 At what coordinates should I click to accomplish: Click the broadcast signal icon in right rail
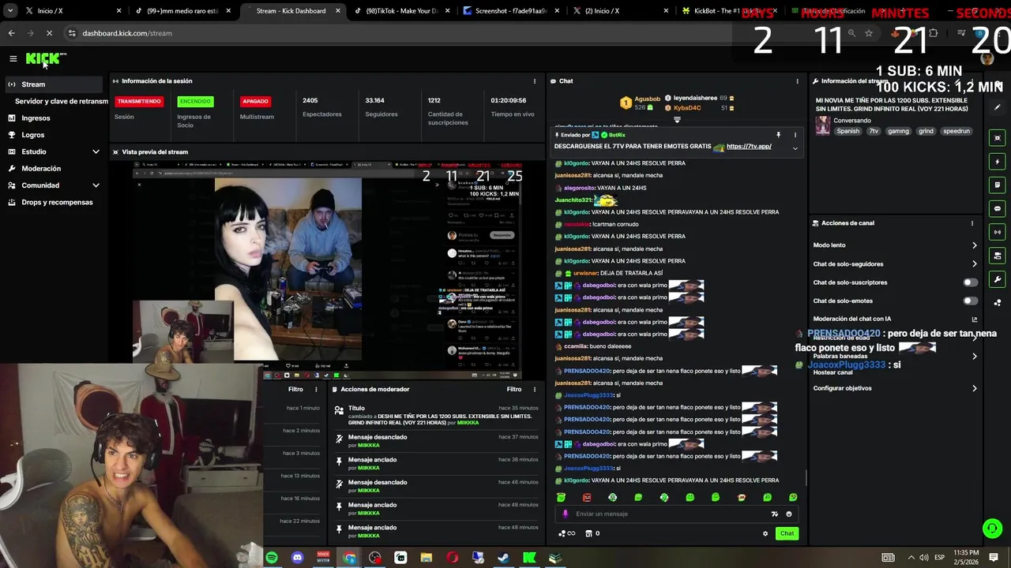[x=998, y=232]
